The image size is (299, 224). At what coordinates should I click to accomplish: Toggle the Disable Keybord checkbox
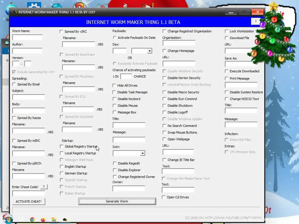pos(114,99)
